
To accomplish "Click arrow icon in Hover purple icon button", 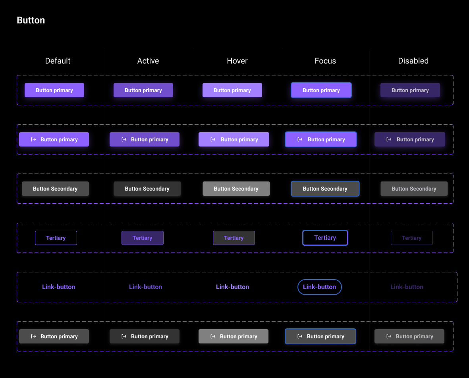I will (x=213, y=139).
